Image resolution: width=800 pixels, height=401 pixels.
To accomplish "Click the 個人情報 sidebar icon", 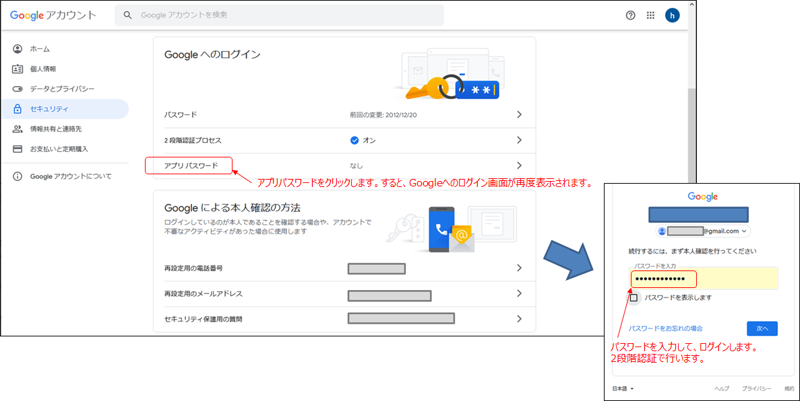I will point(18,69).
